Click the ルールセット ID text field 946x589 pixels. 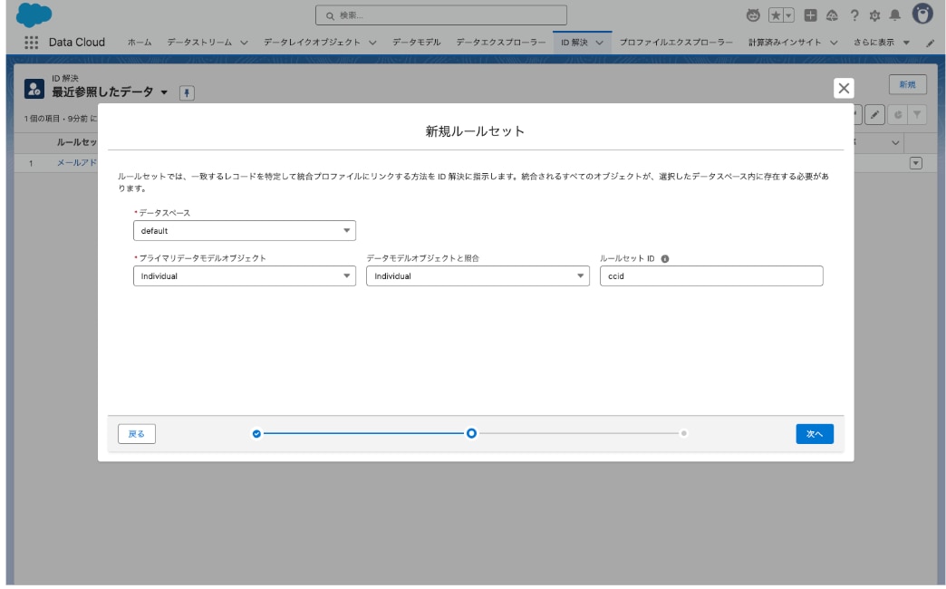coord(711,276)
